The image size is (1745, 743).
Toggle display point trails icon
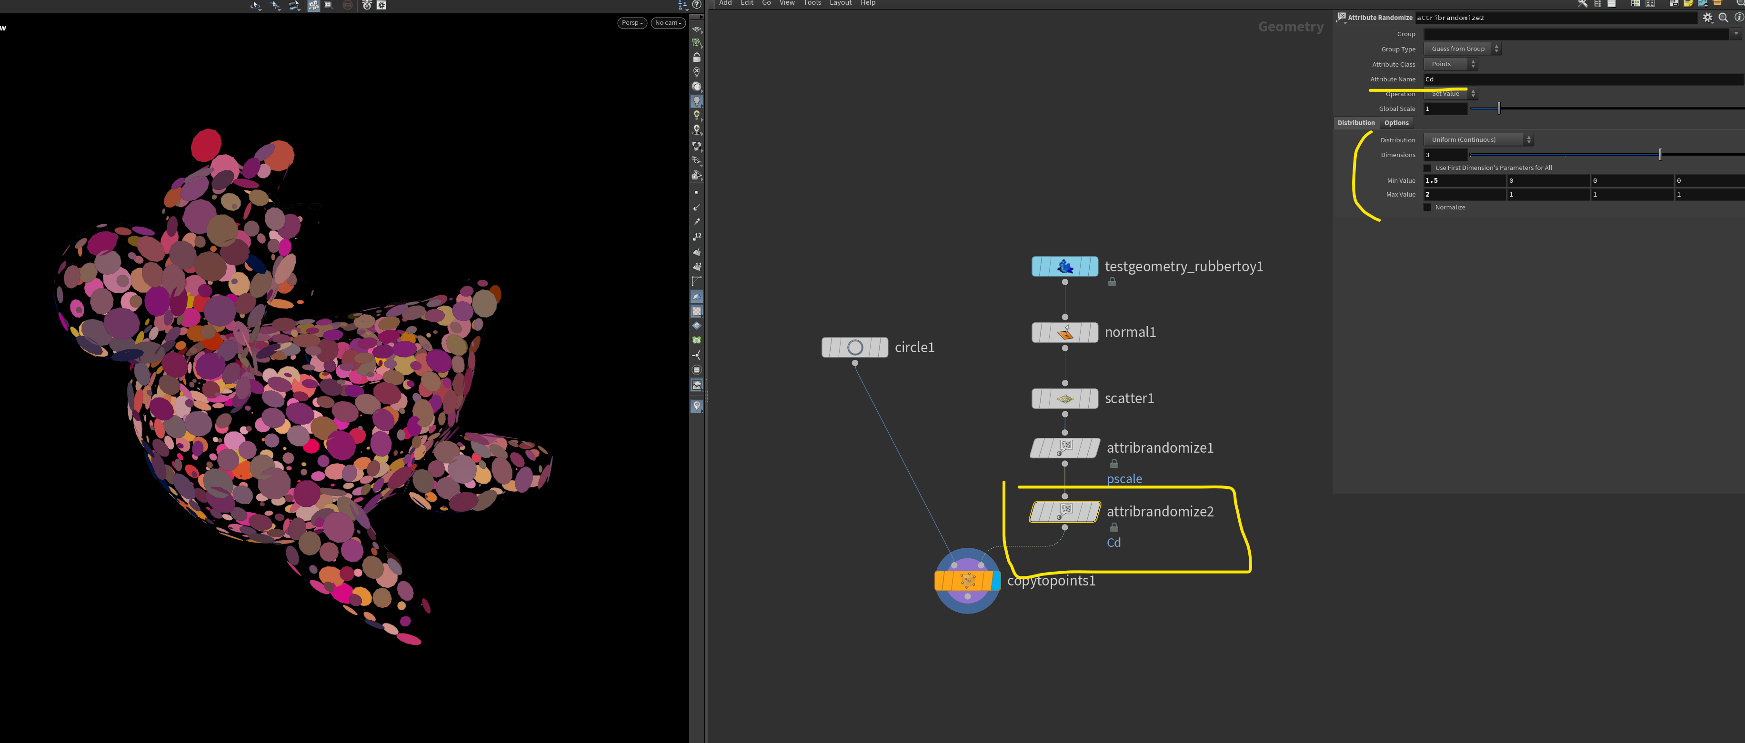(x=696, y=221)
